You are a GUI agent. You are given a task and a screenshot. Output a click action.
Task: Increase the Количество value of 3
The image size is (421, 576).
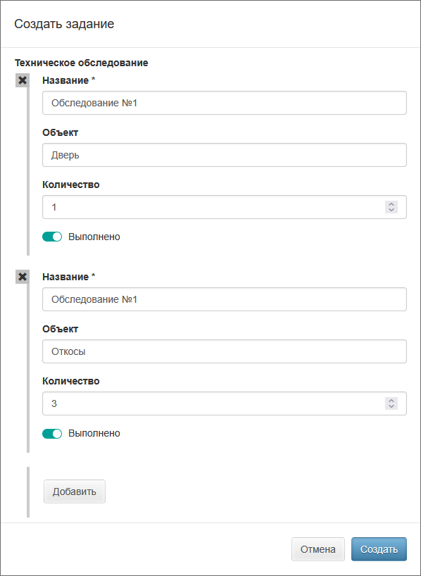tap(391, 401)
